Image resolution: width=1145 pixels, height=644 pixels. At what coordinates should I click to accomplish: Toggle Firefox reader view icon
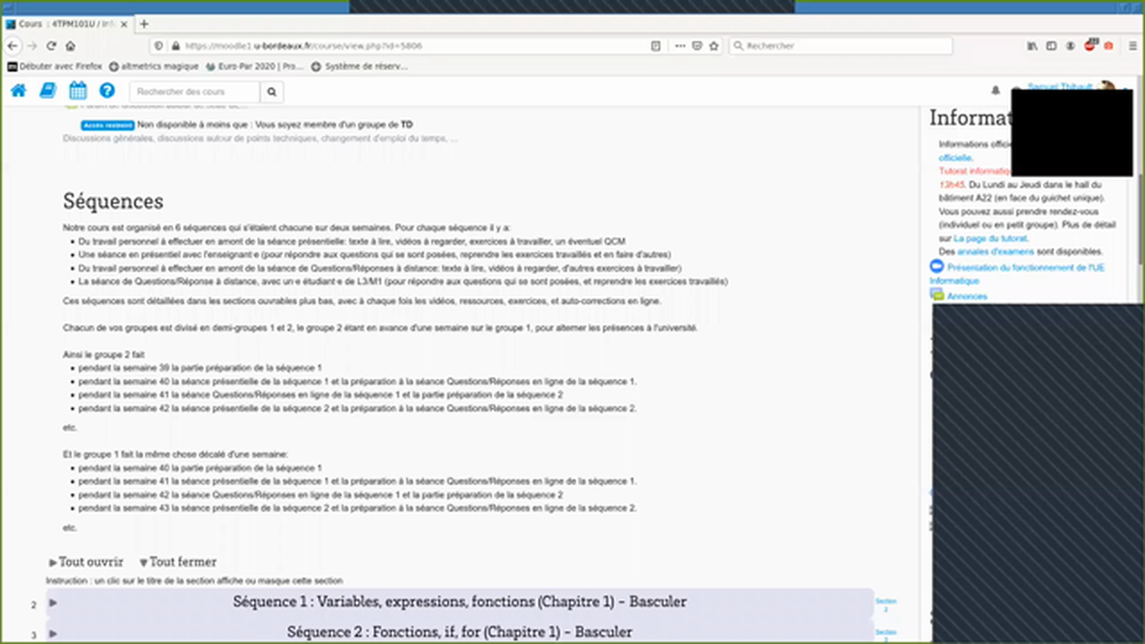click(656, 46)
